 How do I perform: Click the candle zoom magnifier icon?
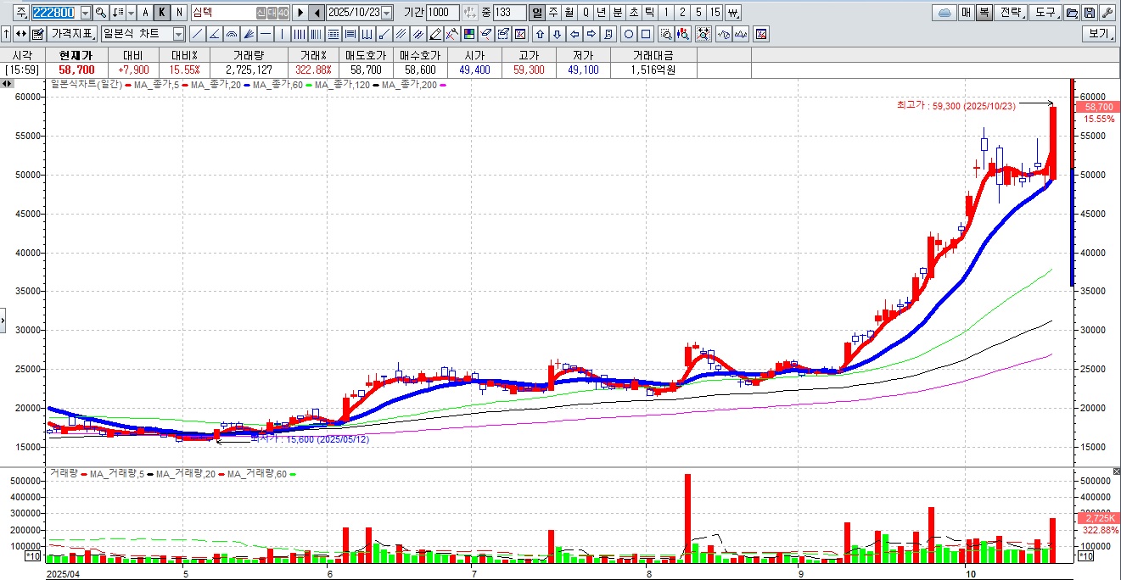[684, 34]
